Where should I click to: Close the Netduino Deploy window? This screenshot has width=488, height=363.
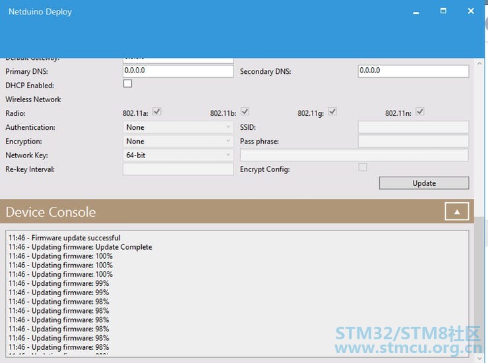click(x=471, y=11)
